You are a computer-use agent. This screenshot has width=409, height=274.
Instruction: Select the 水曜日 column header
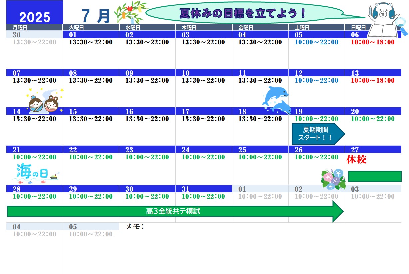(x=147, y=28)
